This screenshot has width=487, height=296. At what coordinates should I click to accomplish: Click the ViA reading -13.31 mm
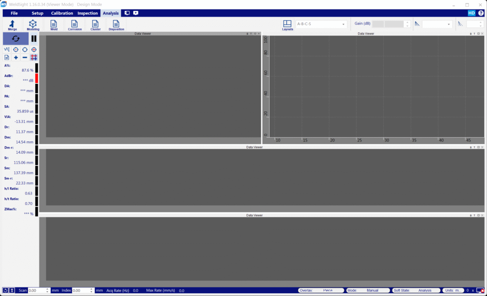24,121
